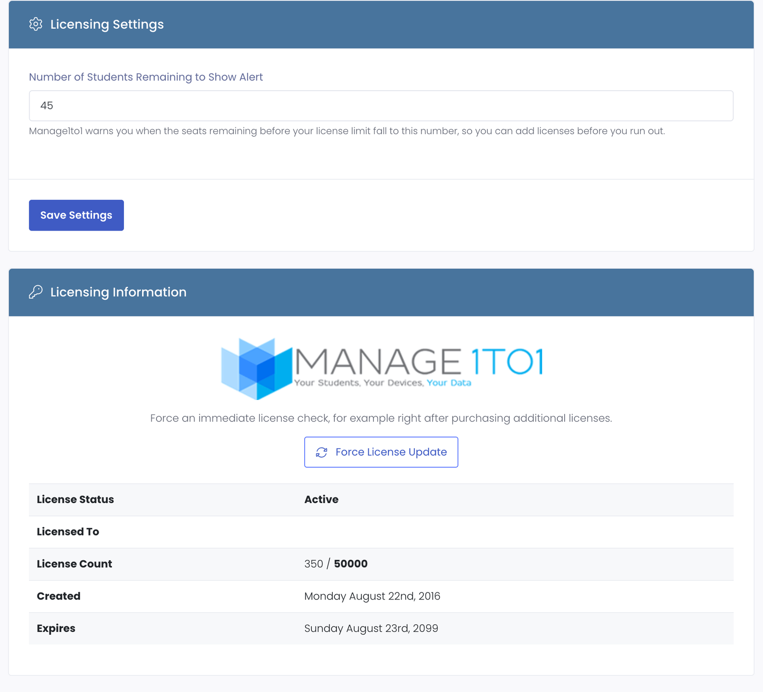
Task: Click the Active status value
Action: coord(321,499)
